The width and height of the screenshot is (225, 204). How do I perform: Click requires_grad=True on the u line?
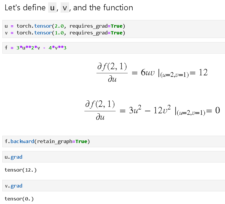(96, 26)
